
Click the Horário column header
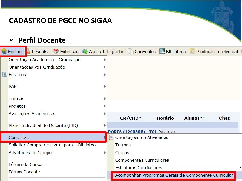(165, 118)
